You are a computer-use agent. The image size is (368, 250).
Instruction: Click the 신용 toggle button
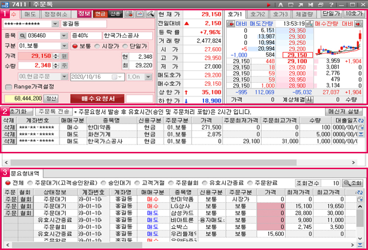coord(115,14)
